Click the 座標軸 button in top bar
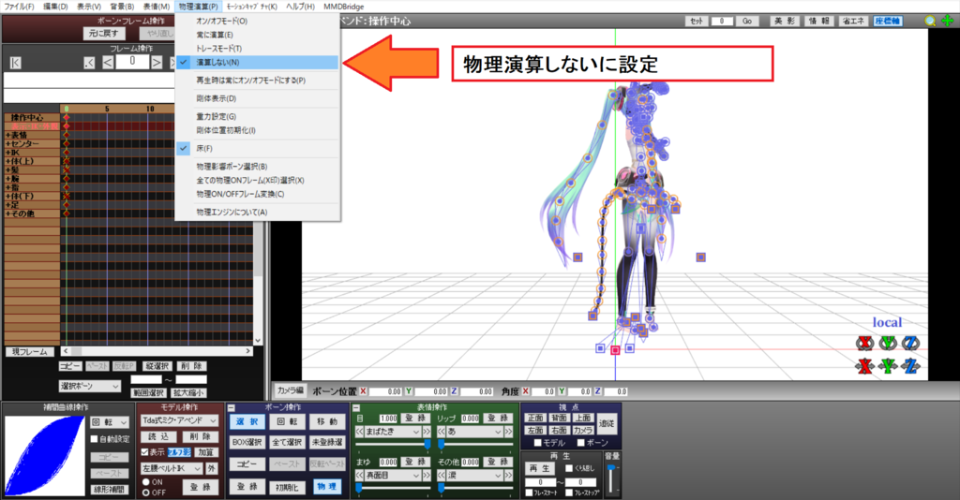 pyautogui.click(x=887, y=21)
